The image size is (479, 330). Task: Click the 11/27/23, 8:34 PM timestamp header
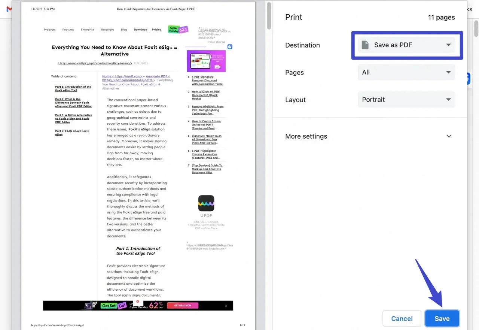(x=43, y=9)
